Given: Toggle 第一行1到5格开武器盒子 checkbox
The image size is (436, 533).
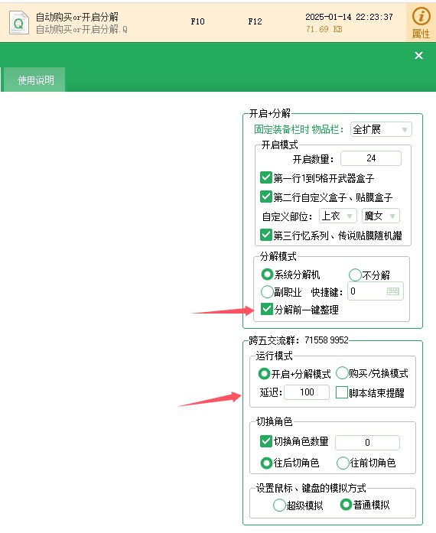Looking at the screenshot, I should (266, 177).
